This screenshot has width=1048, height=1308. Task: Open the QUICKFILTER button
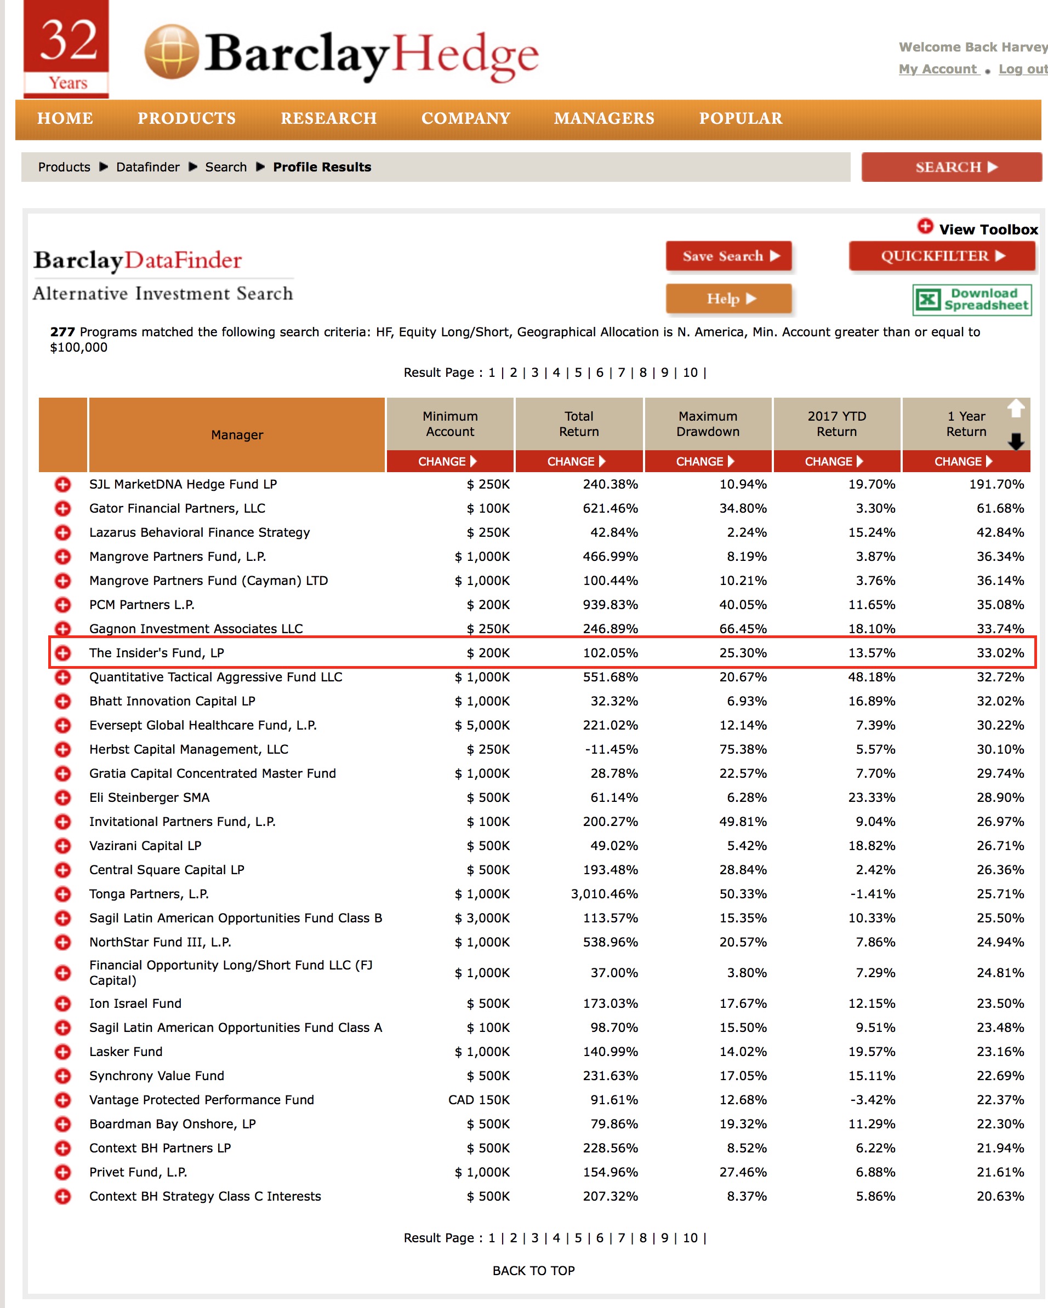pos(942,256)
